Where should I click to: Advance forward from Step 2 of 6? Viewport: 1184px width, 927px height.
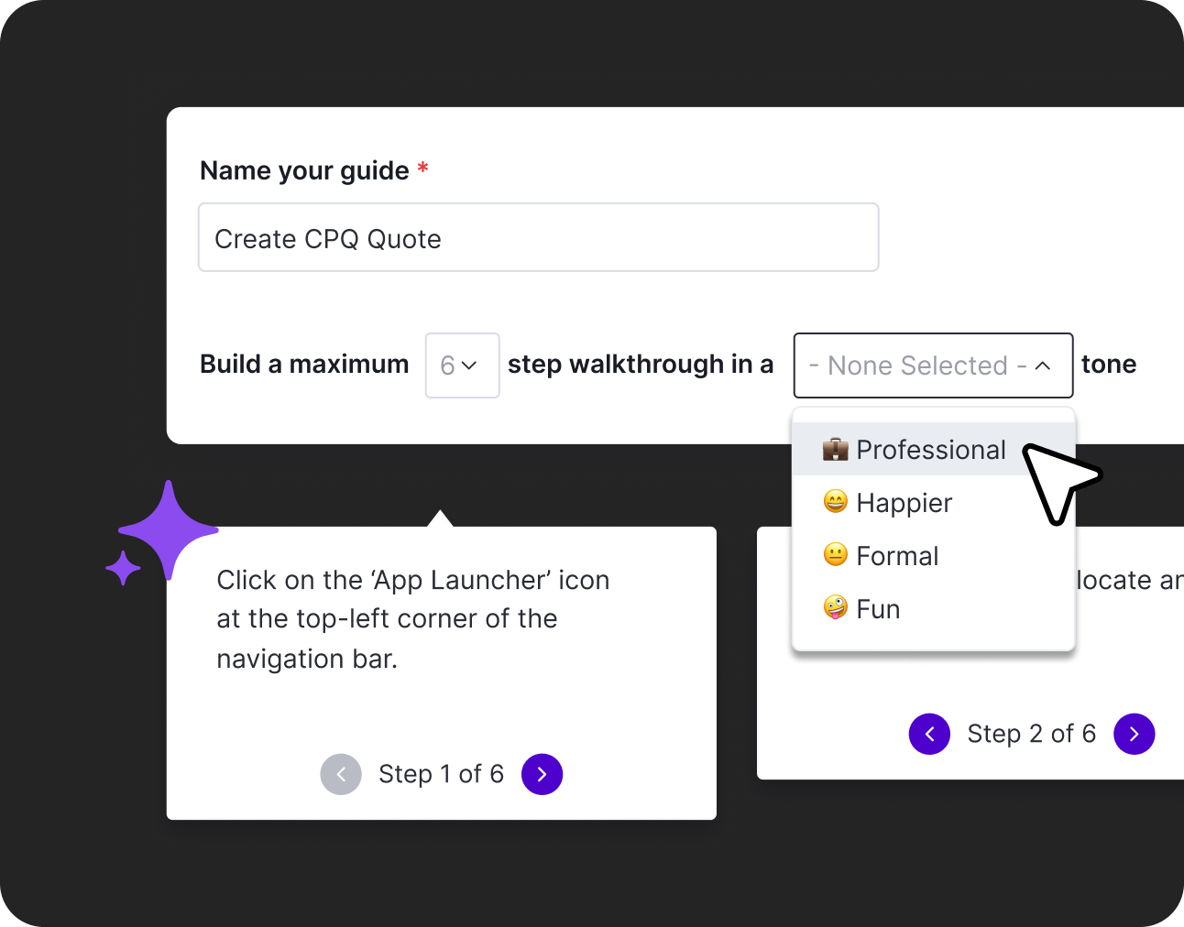coord(1134,734)
